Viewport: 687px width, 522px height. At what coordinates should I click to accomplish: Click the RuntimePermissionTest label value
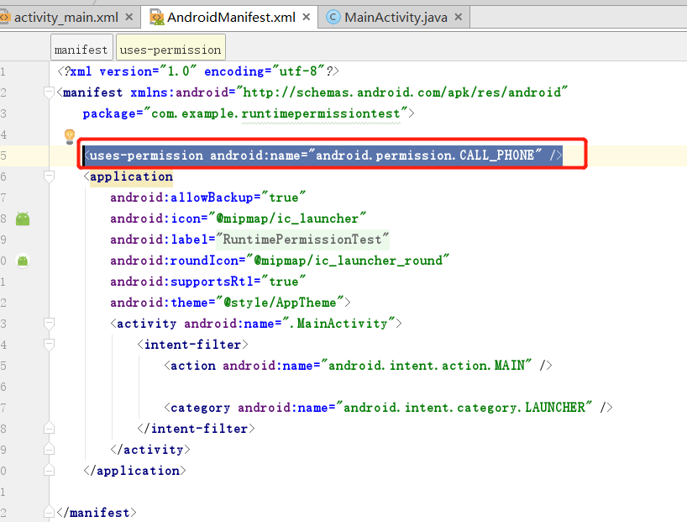tap(302, 240)
